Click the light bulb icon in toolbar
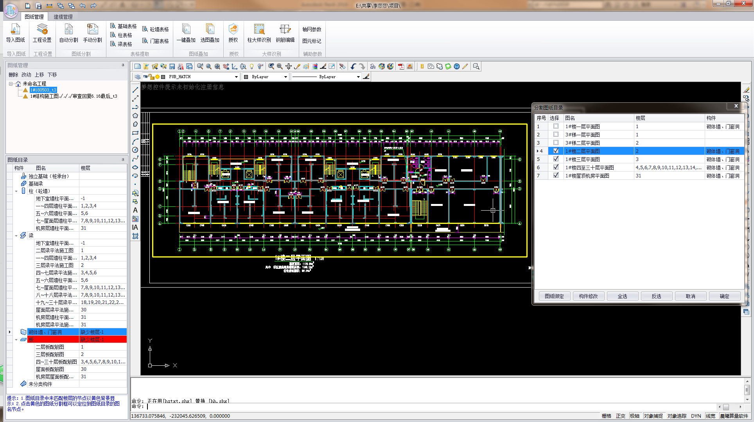The height and width of the screenshot is (422, 754). [x=252, y=66]
